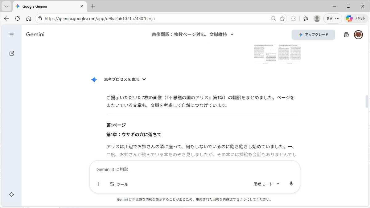
Task: Open a new browser tab
Action: pyautogui.click(x=93, y=6)
